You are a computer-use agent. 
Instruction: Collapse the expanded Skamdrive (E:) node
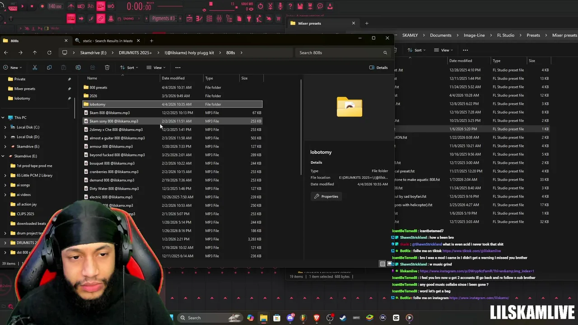pos(3,156)
